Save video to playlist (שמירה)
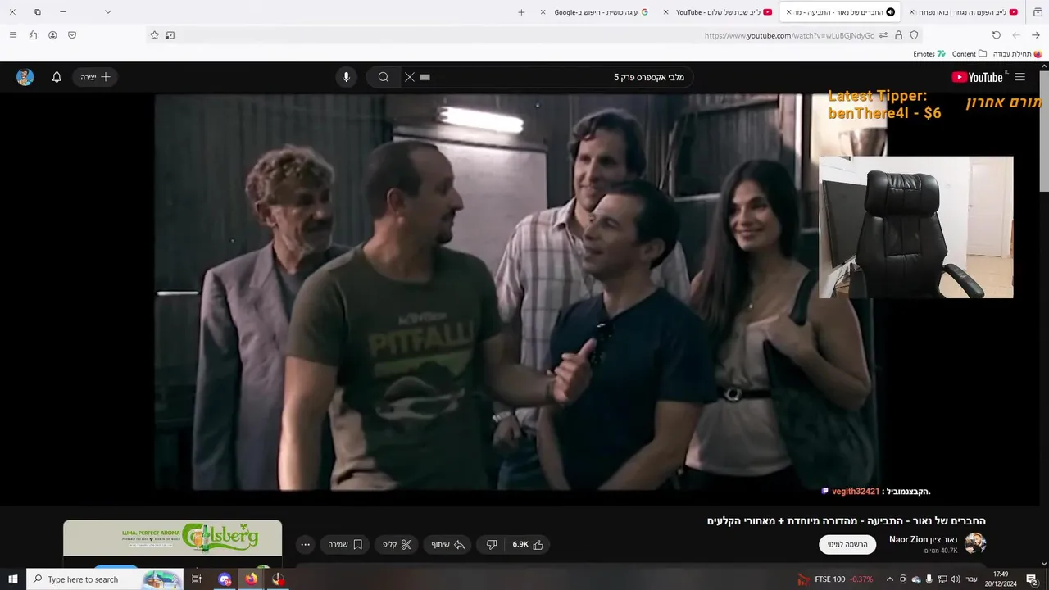This screenshot has height=590, width=1049. click(345, 544)
